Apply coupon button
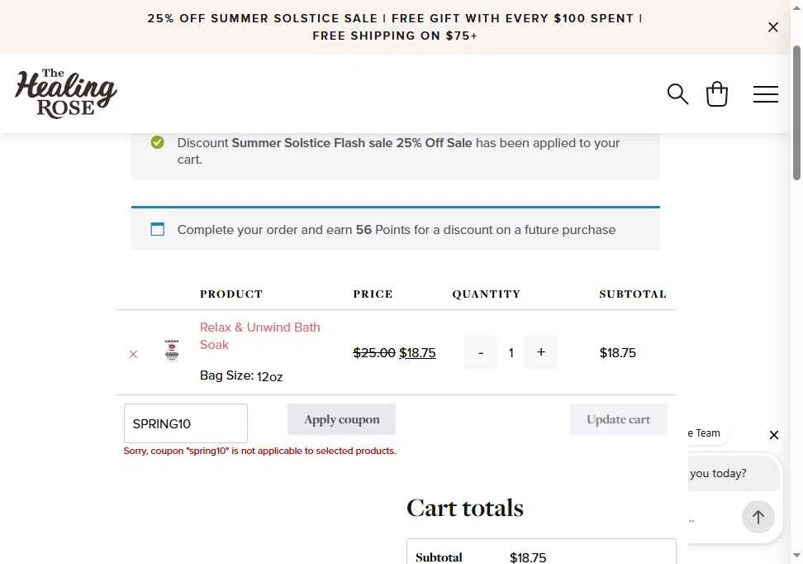 pos(341,419)
